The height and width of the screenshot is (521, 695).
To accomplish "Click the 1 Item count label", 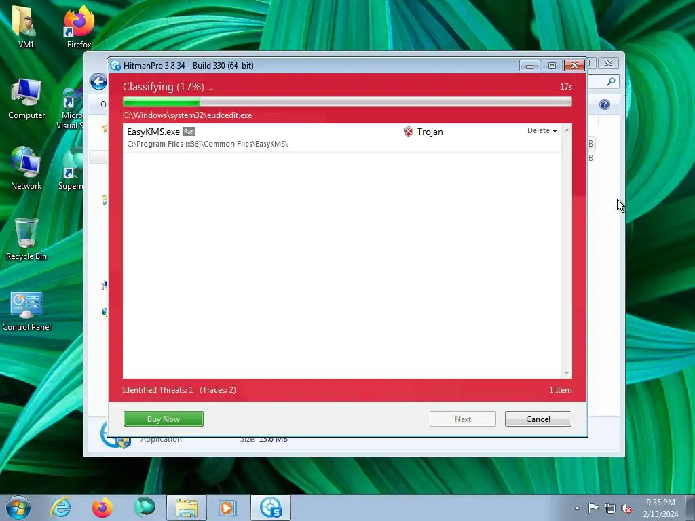I will tap(560, 390).
